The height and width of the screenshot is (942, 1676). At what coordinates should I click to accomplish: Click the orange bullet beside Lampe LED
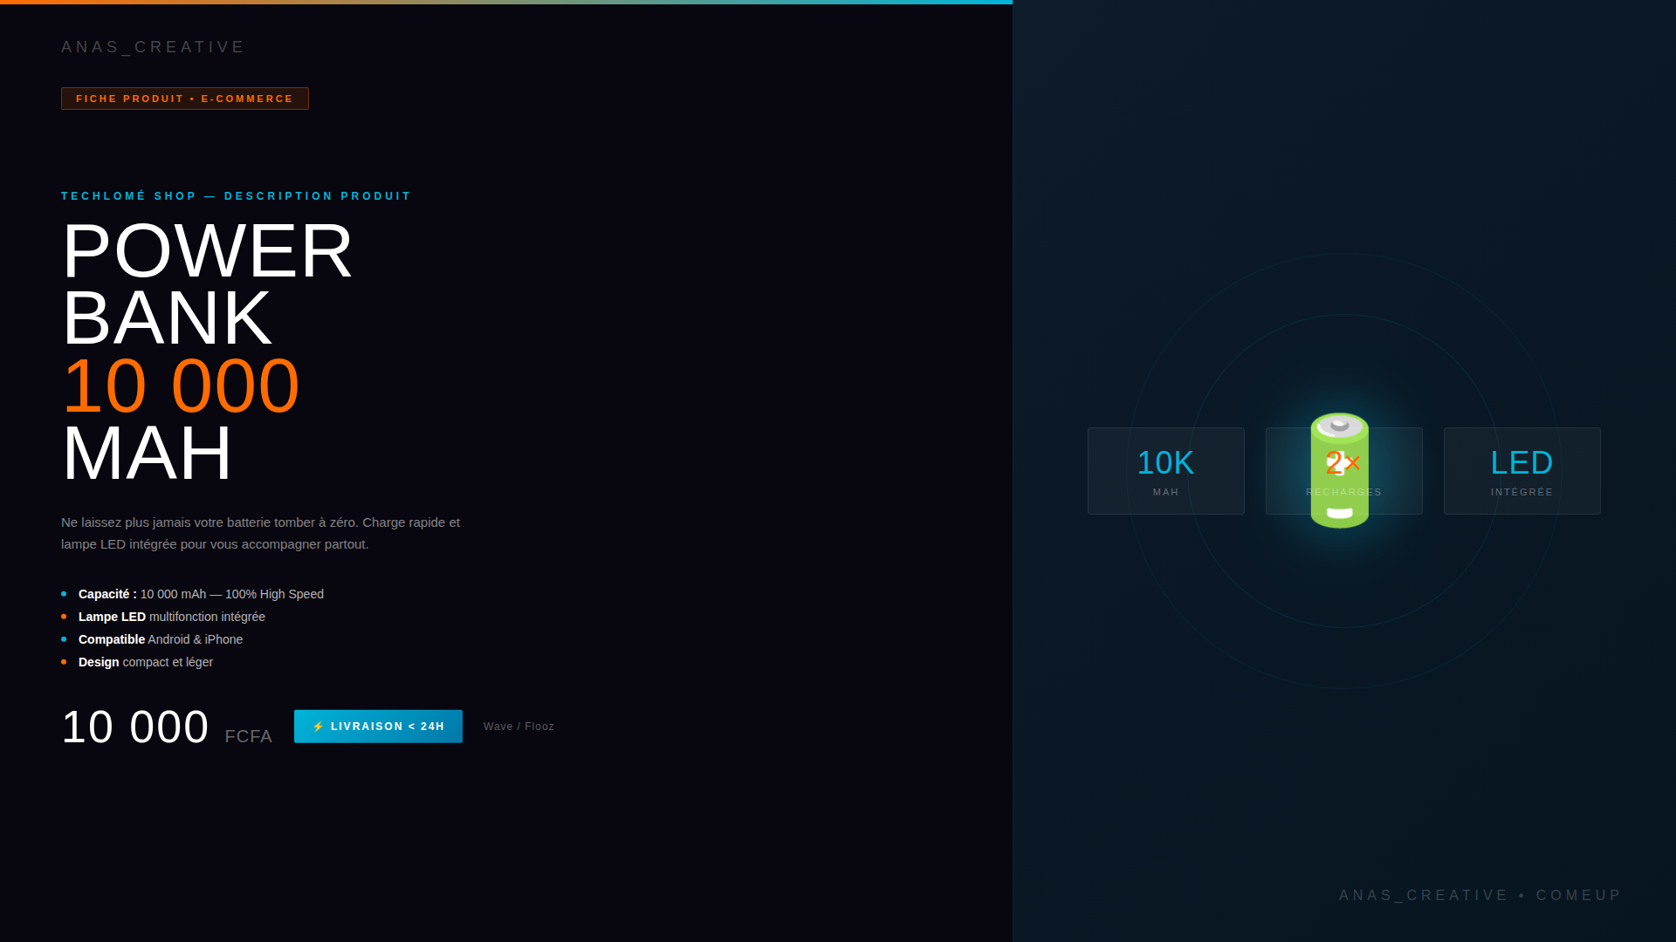(x=64, y=617)
